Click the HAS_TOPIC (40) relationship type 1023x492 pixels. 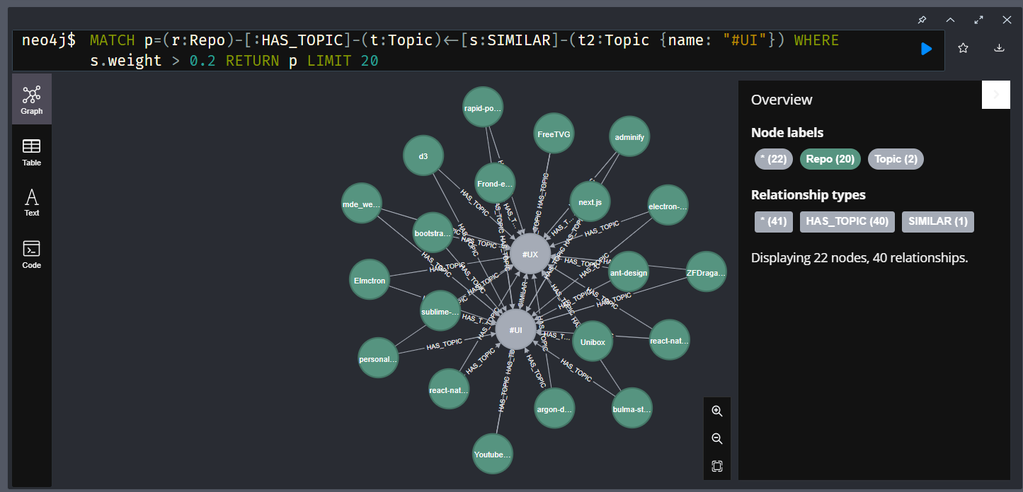coord(847,221)
